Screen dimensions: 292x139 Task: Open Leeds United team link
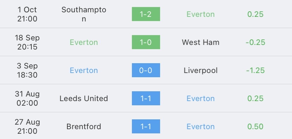coord(84,98)
